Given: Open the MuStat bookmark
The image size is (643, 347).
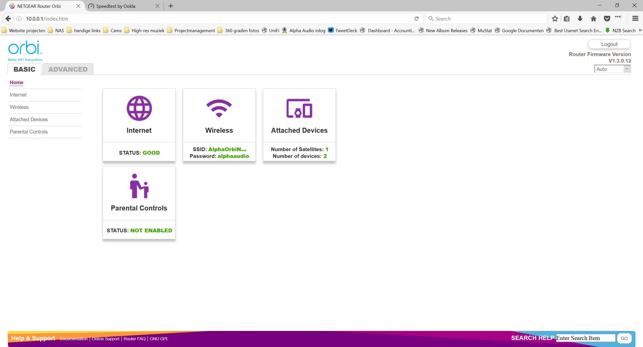Looking at the screenshot, I should (481, 30).
